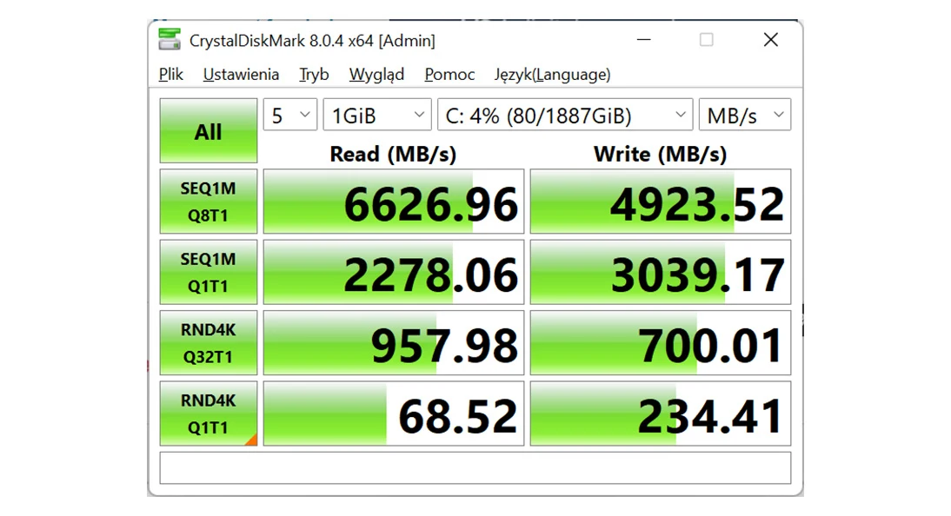Click the SEQ1M Q8T1 read result bar
Image resolution: width=951 pixels, height=516 pixels.
pos(392,201)
